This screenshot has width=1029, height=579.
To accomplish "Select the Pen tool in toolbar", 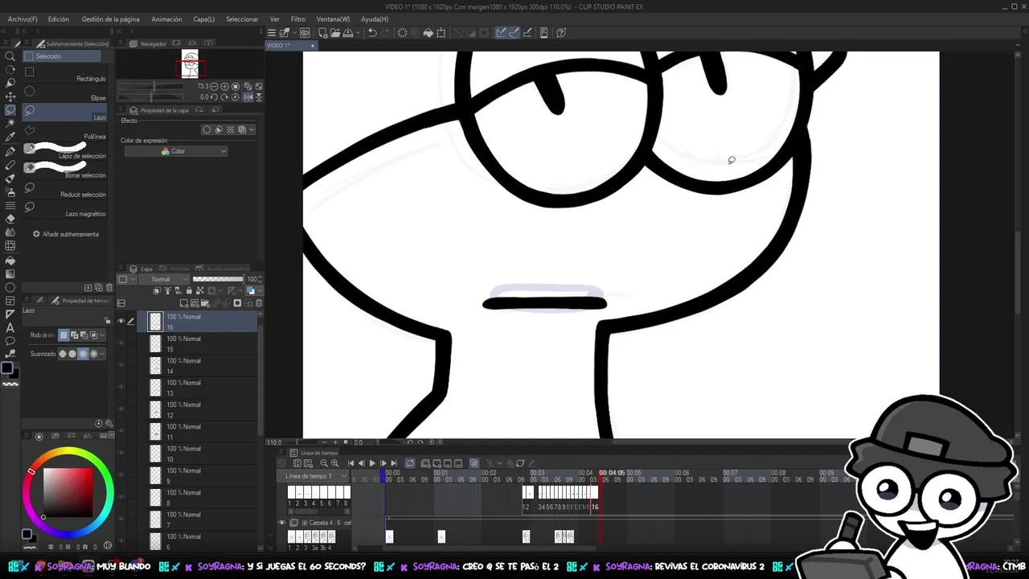I will [x=10, y=150].
